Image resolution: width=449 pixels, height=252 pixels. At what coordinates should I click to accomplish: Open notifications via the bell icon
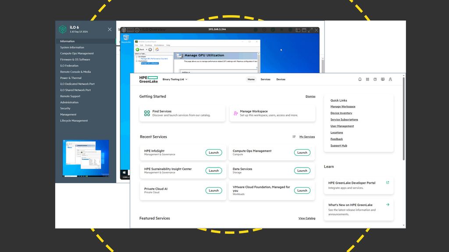click(x=360, y=79)
